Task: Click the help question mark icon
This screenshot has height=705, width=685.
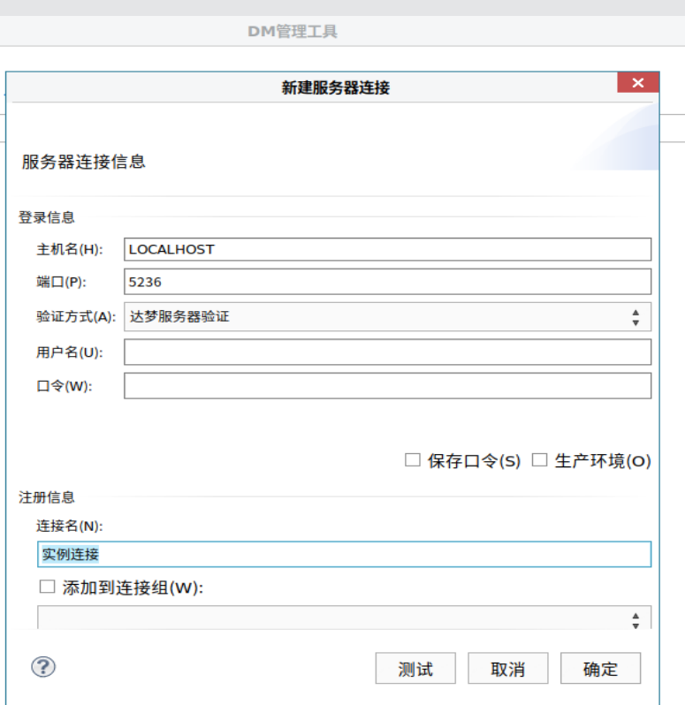Action: coord(43,667)
